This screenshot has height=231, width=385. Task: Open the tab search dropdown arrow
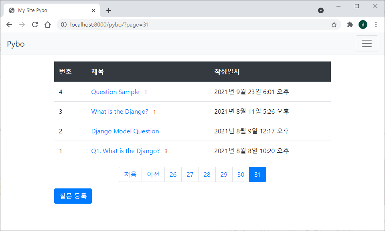pyautogui.click(x=321, y=10)
